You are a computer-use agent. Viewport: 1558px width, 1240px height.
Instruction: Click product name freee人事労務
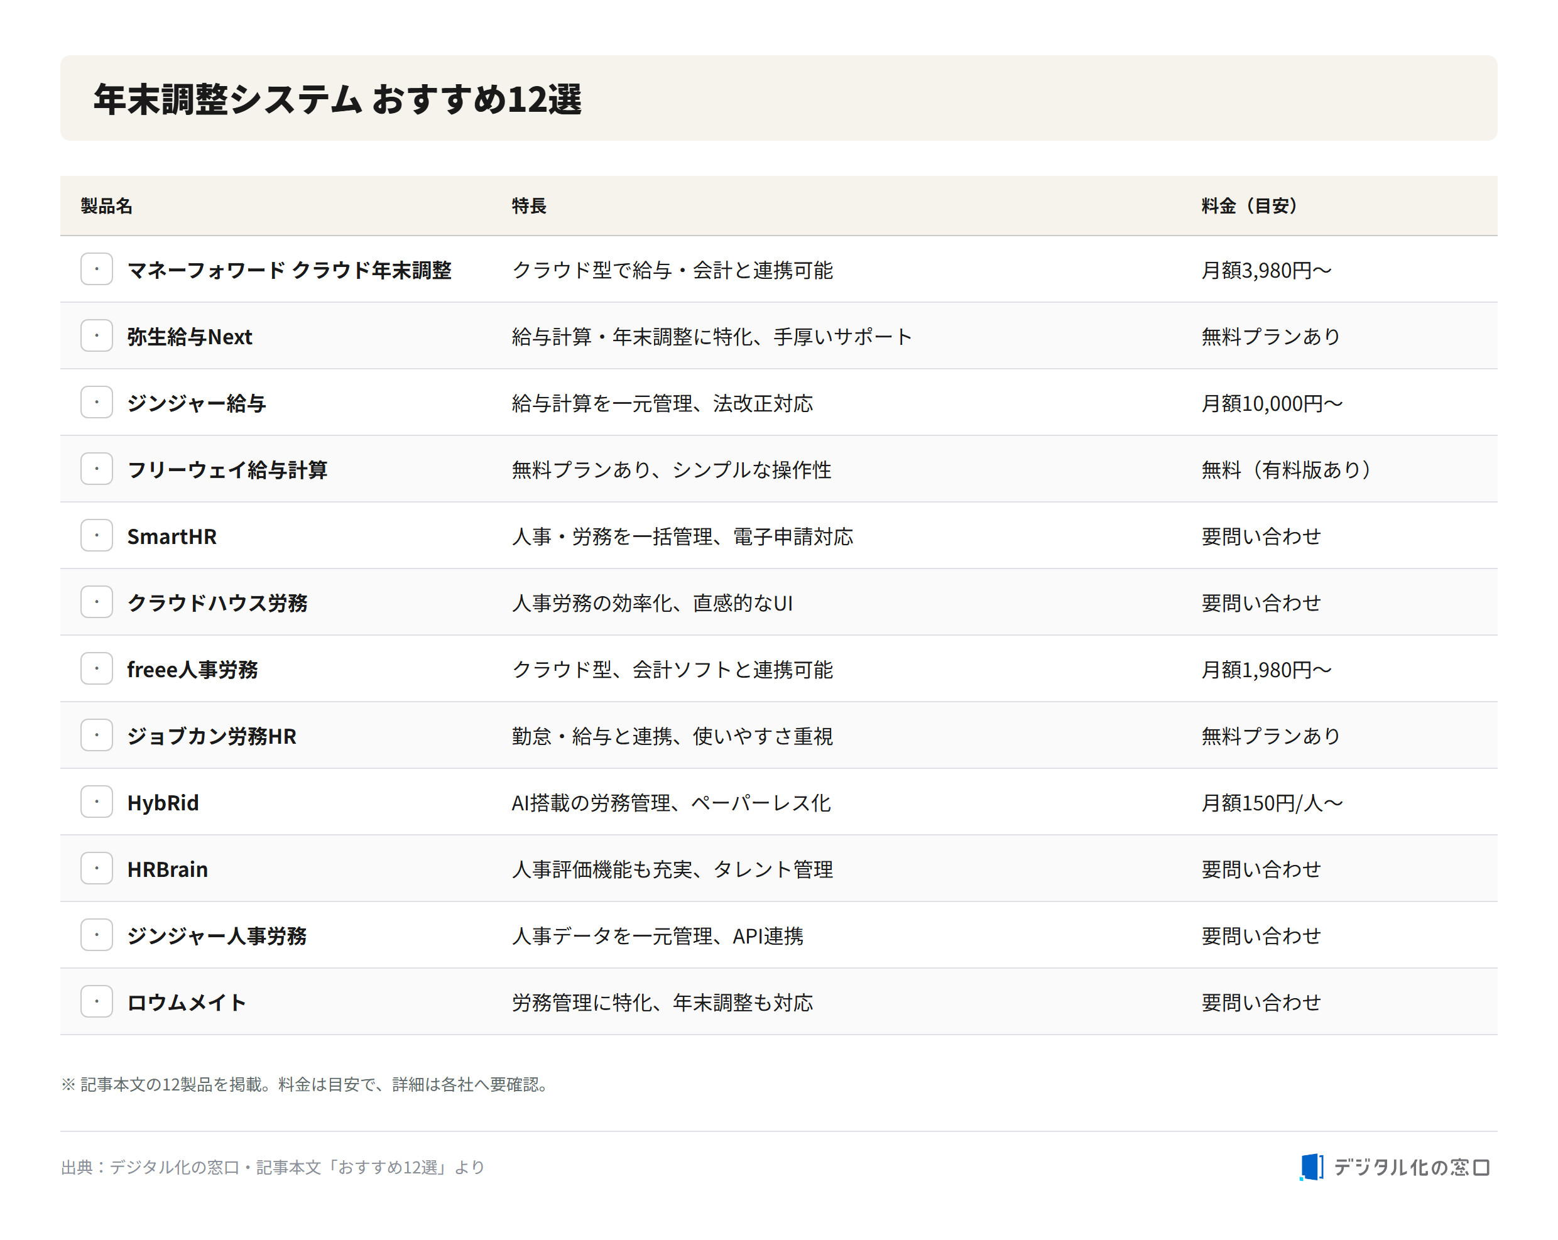pyautogui.click(x=192, y=669)
